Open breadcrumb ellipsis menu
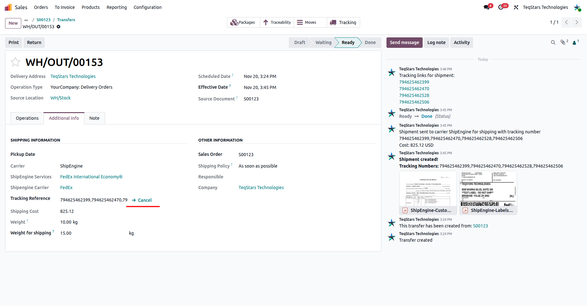Viewport: 587px width, 306px height. pos(26,20)
